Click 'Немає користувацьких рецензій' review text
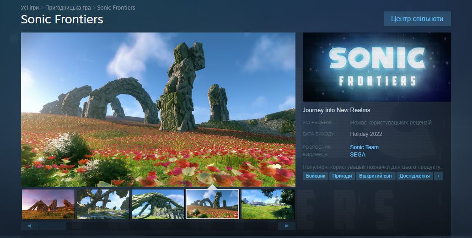The width and height of the screenshot is (472, 238). (391, 123)
